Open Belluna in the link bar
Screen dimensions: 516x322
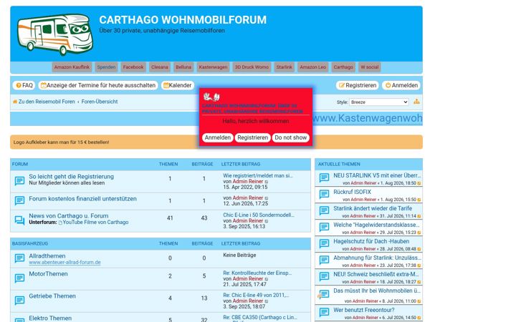click(x=183, y=67)
